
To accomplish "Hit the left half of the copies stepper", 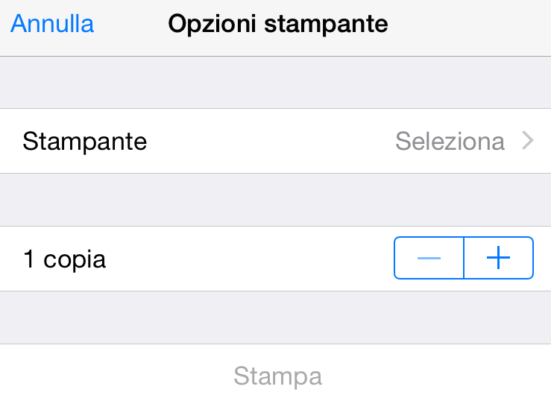I will [x=429, y=258].
